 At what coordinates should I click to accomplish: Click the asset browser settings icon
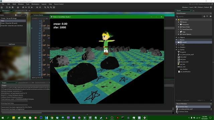[x=204, y=16]
